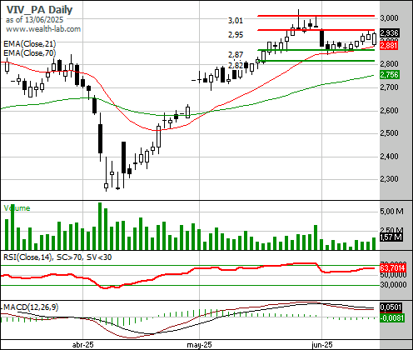Select the EMA(Close,70) indicator label
Image resolution: width=413 pixels, height=350 pixels.
click(x=30, y=52)
